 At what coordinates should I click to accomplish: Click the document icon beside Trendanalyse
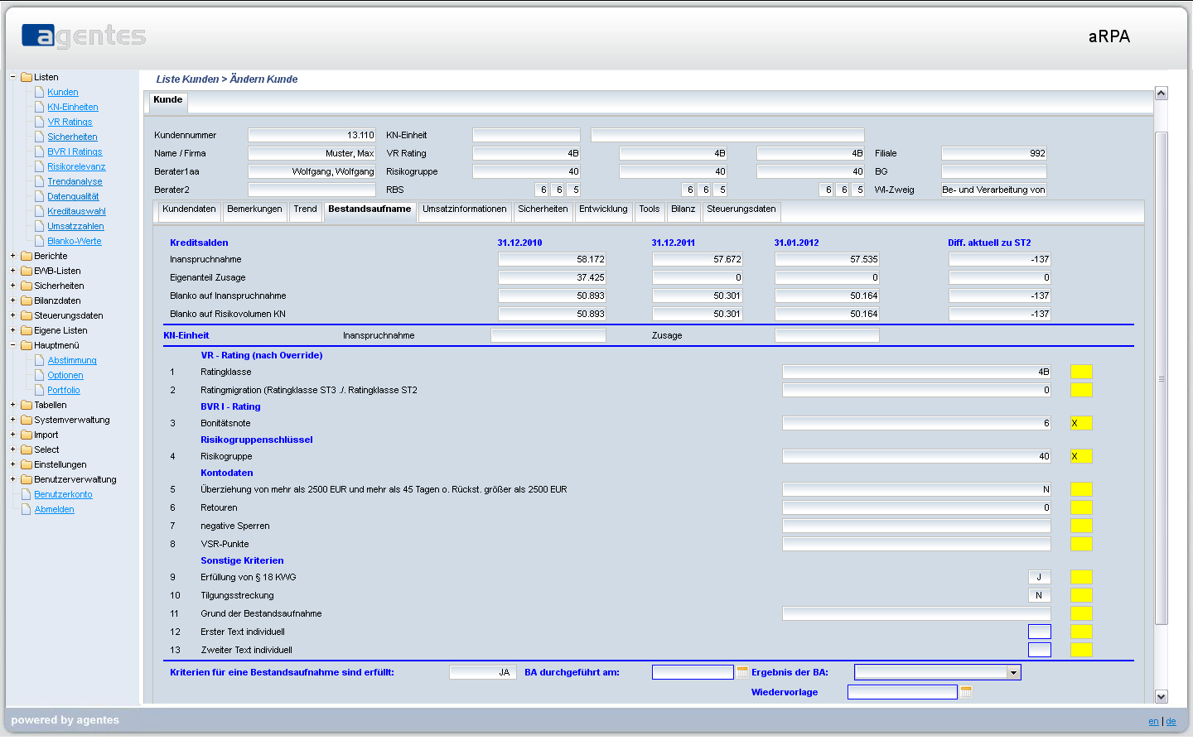39,181
